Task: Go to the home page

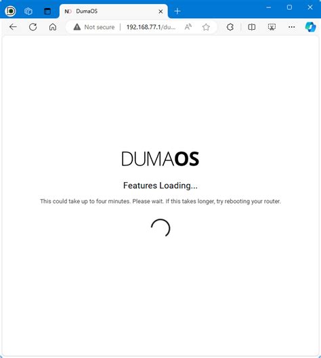Action: (53, 27)
